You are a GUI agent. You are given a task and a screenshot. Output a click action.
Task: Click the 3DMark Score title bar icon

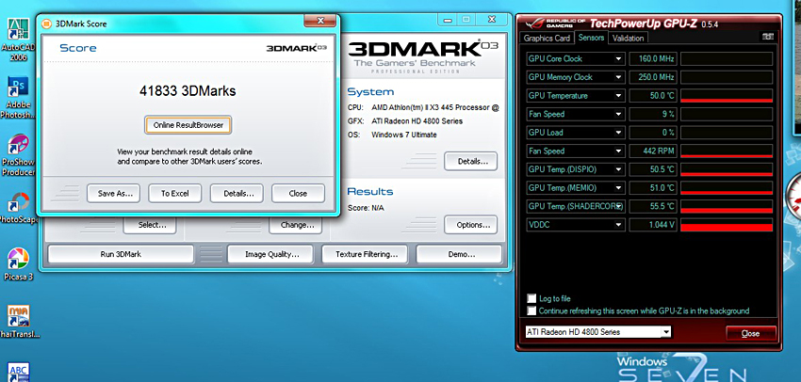(x=46, y=24)
